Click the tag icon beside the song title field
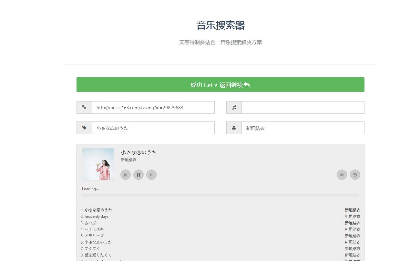The height and width of the screenshot is (261, 410). point(84,128)
